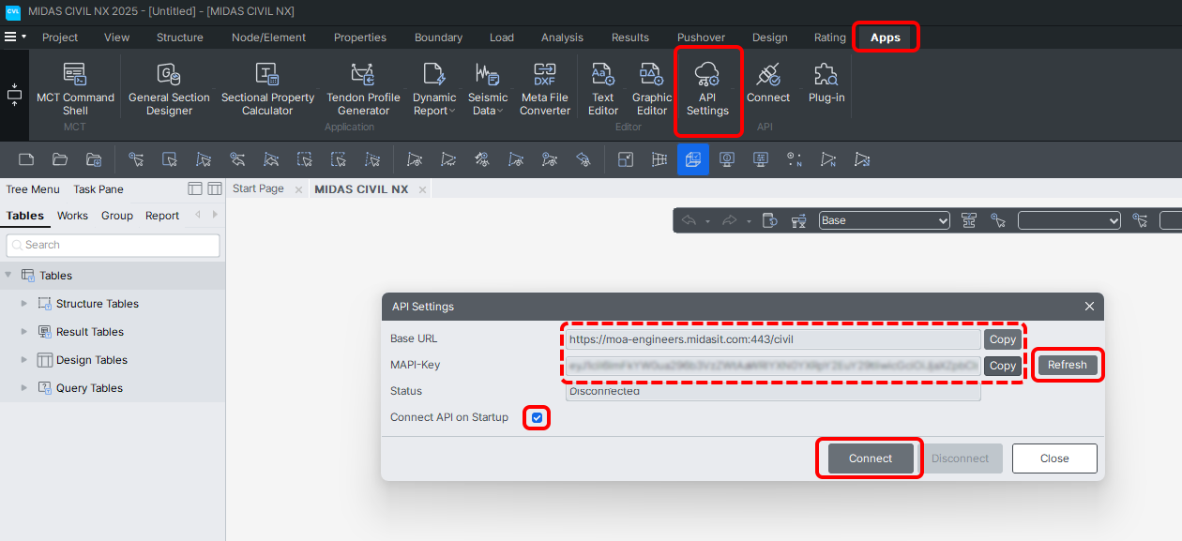
Task: Click the node number display icon
Action: click(x=795, y=159)
